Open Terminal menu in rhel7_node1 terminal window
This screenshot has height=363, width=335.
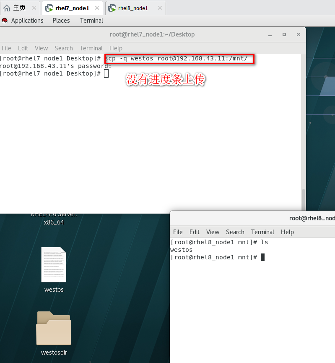(91, 48)
